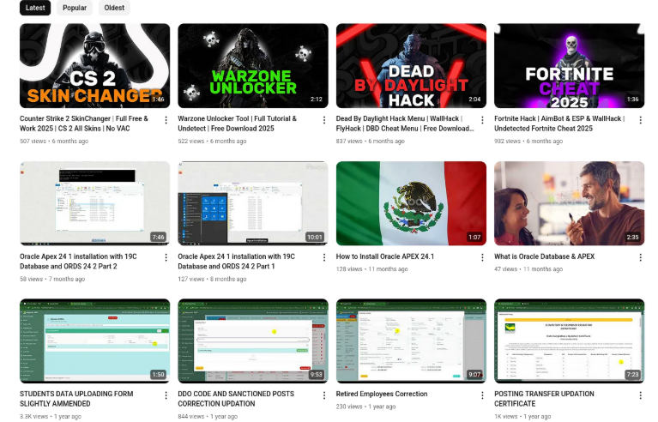Open the Mexican flag video thumbnail
This screenshot has height=422, width=658.
coord(411,203)
